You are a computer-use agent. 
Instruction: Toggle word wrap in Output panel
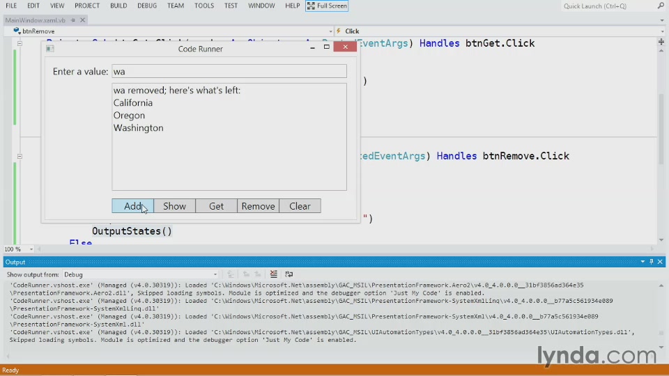click(289, 274)
